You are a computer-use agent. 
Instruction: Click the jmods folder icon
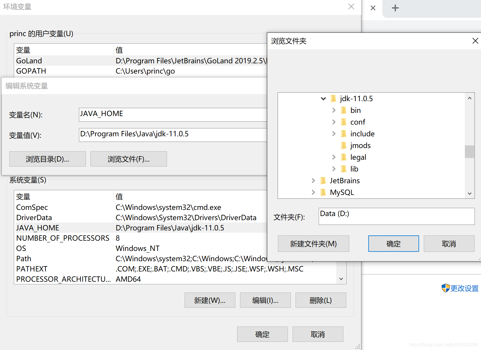(344, 145)
